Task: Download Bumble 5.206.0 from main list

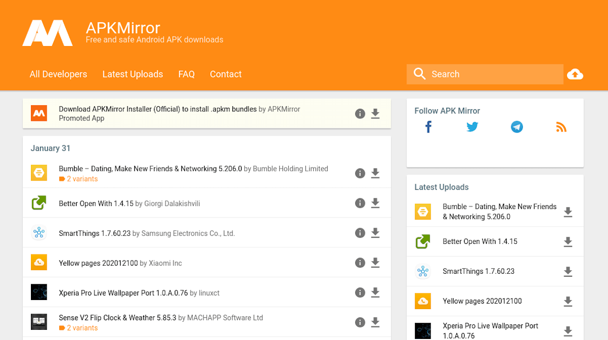Action: [x=375, y=174]
